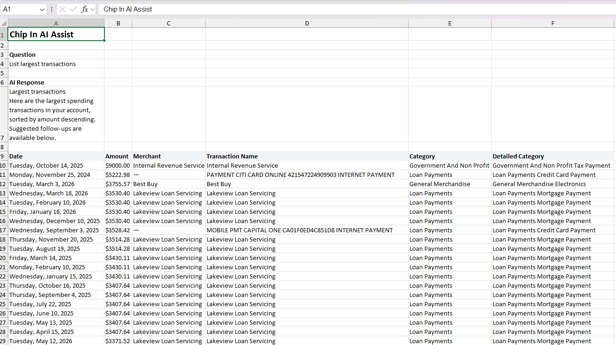Viewport: 616px width, 345px height.
Task: Expand dropdown arrow next to fx icon
Action: (x=92, y=9)
